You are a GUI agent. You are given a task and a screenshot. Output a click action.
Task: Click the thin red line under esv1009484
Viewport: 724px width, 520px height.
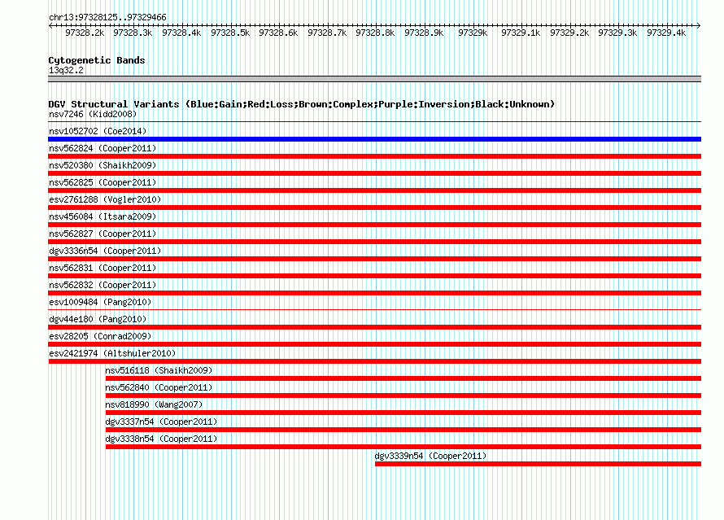click(x=374, y=310)
